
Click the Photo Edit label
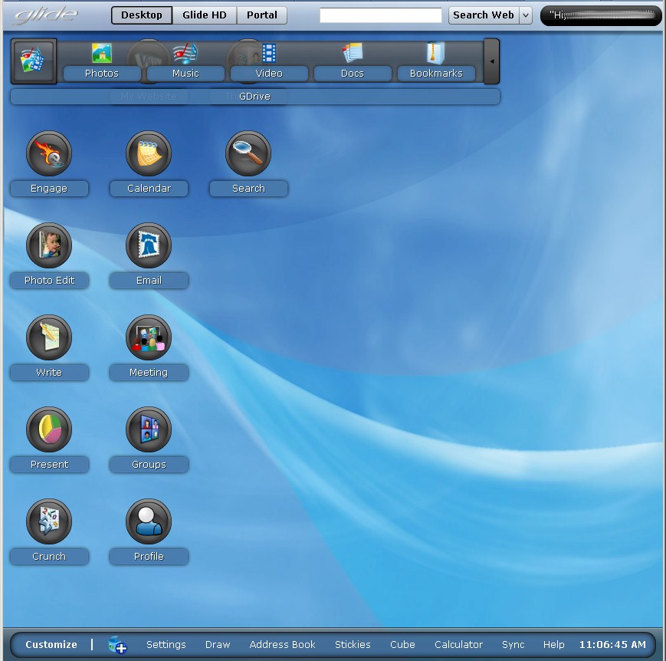(49, 281)
